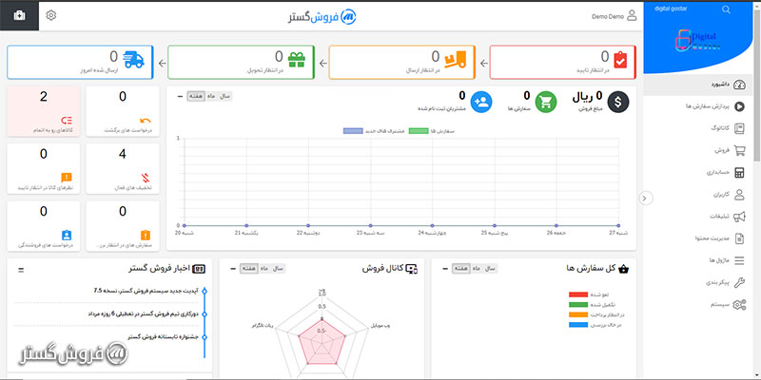The height and width of the screenshot is (380, 761).
Task: Click the medical kit icon in top corner
Action: pos(19,15)
